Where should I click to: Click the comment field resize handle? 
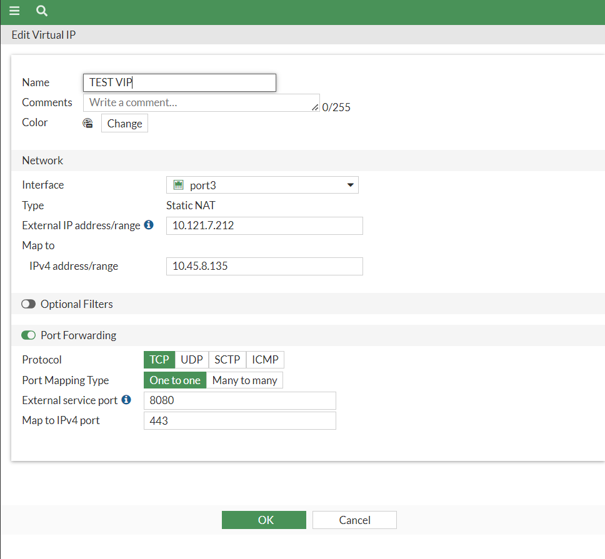[315, 107]
